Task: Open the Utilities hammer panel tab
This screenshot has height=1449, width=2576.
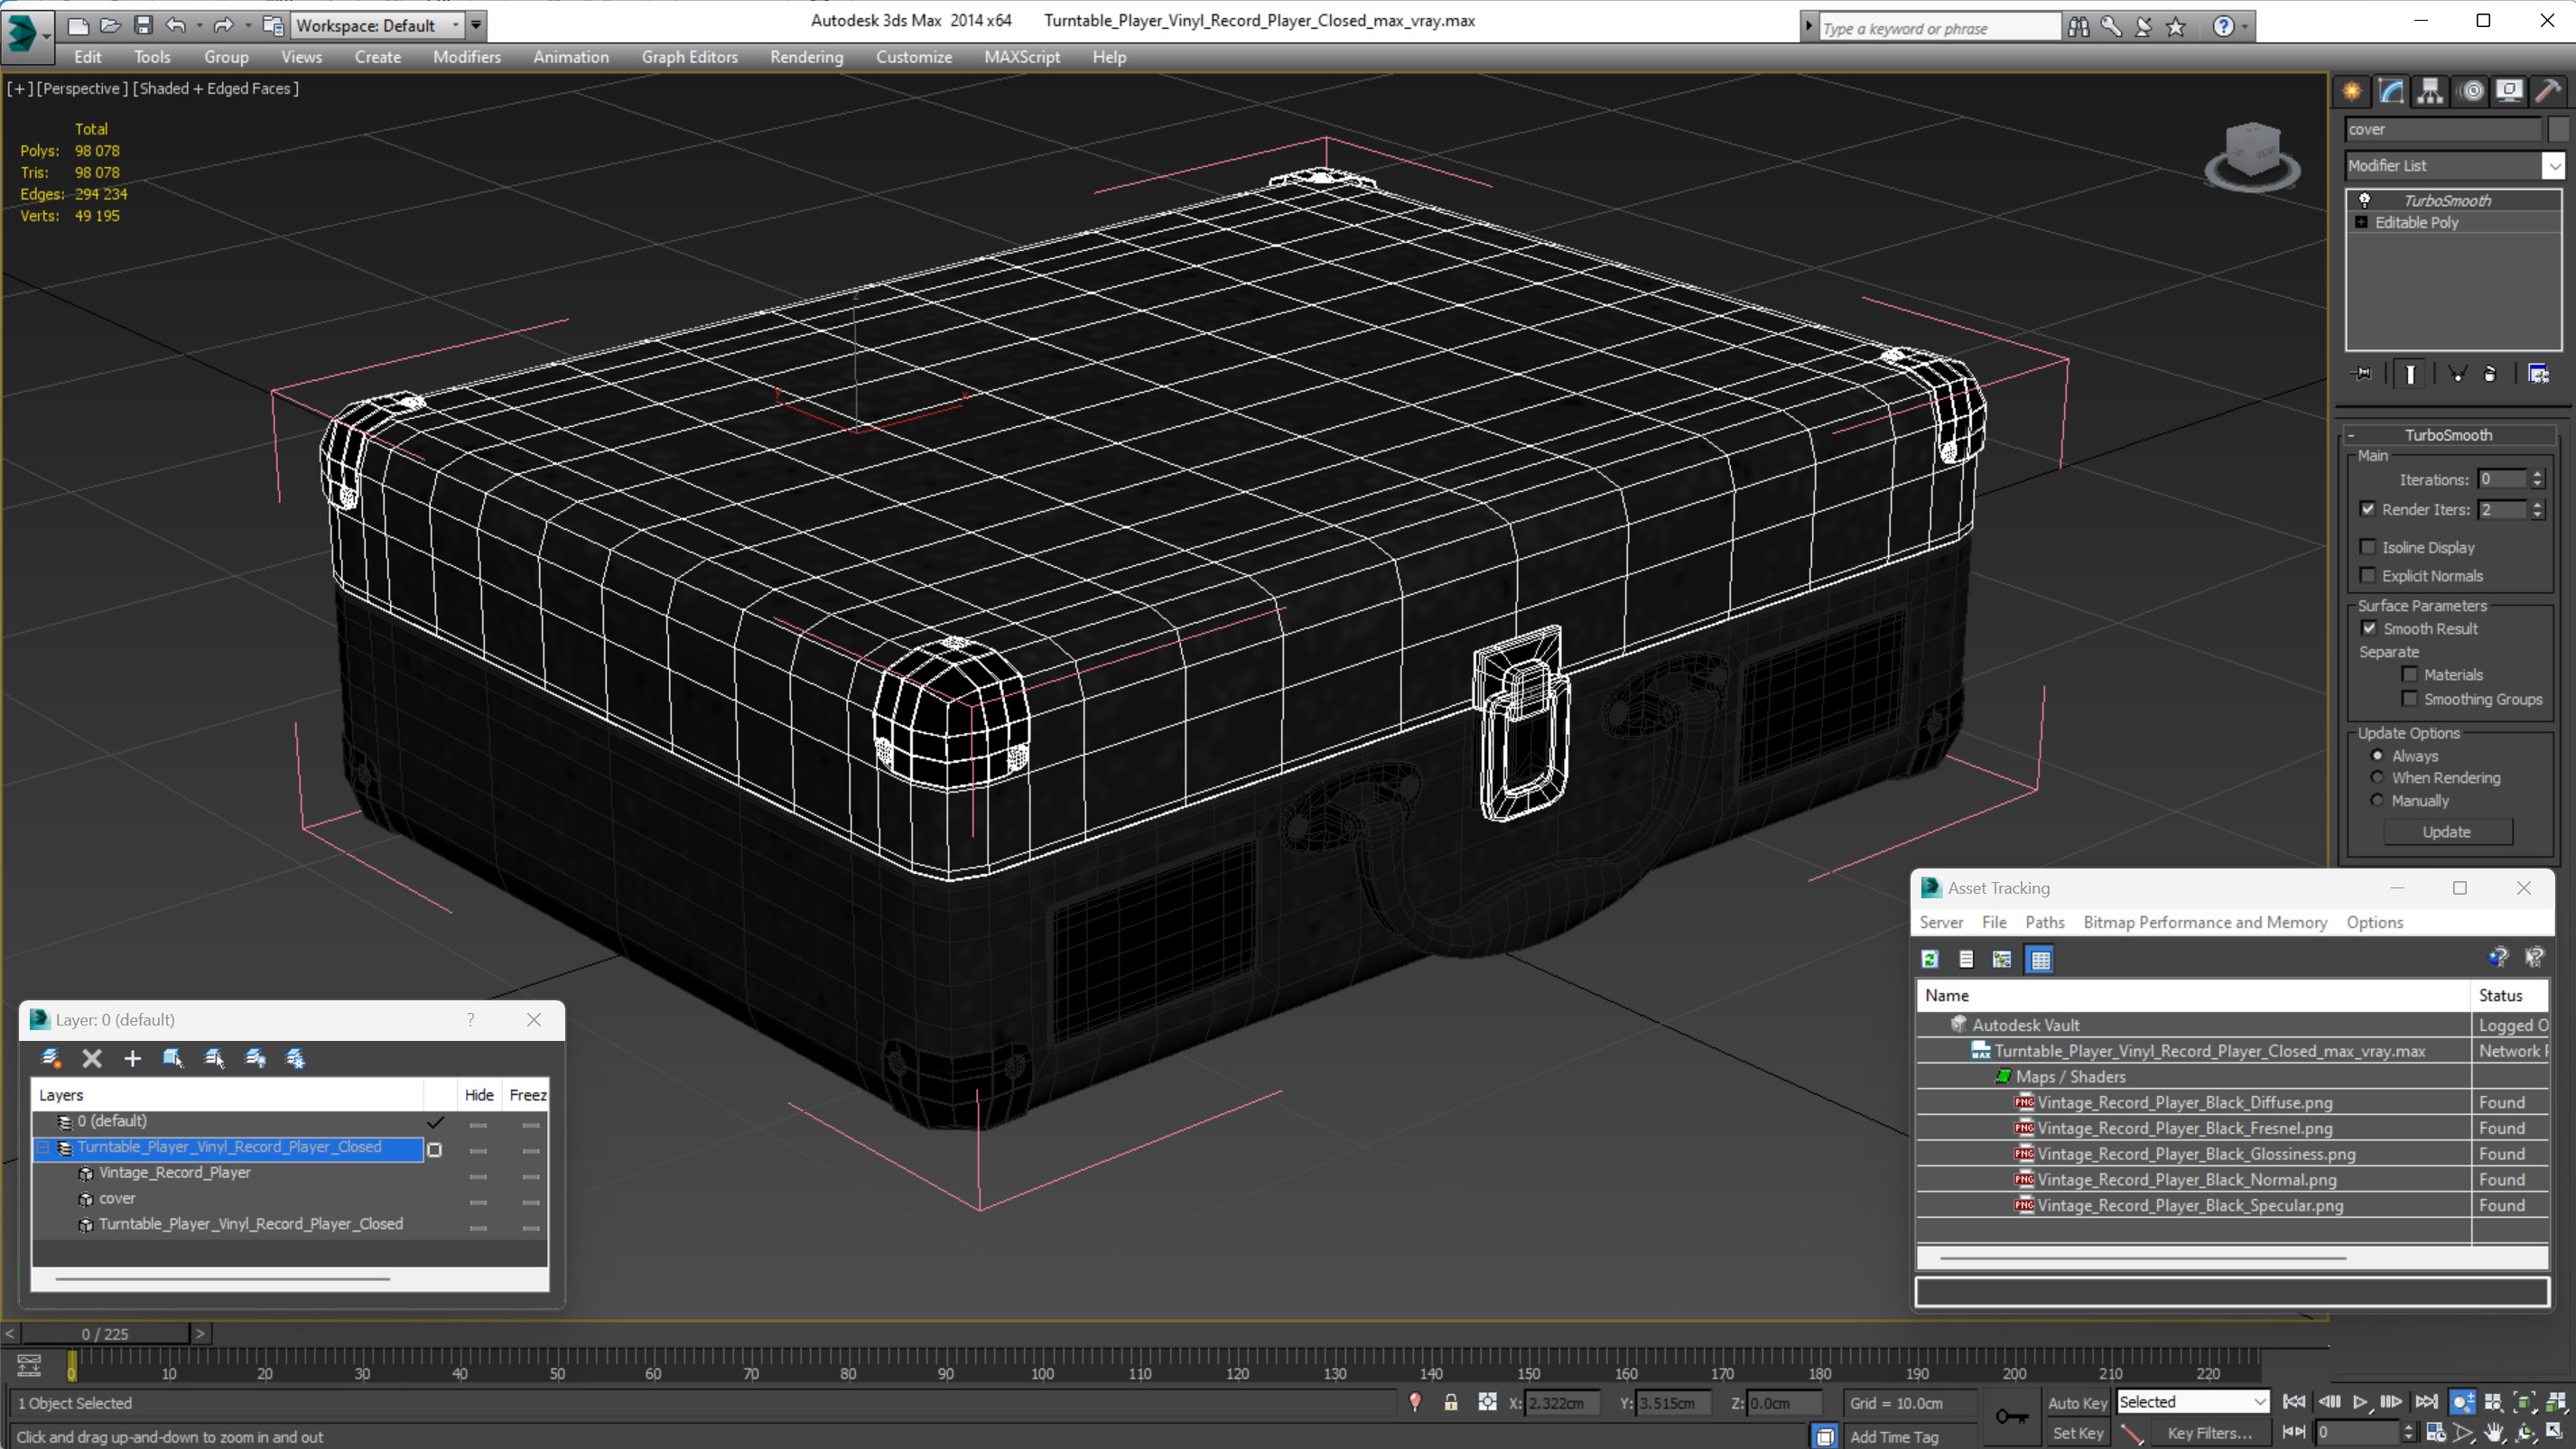Action: 2548,91
